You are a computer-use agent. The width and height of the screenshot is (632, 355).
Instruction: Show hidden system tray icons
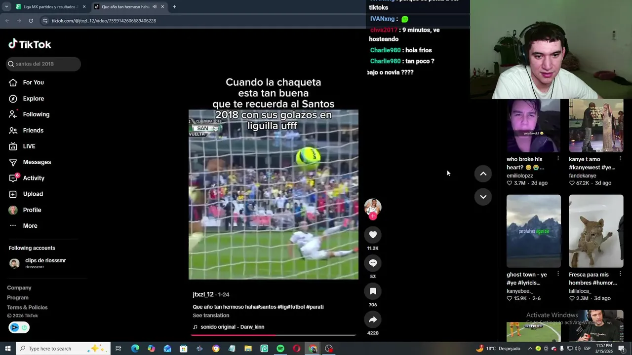530,349
